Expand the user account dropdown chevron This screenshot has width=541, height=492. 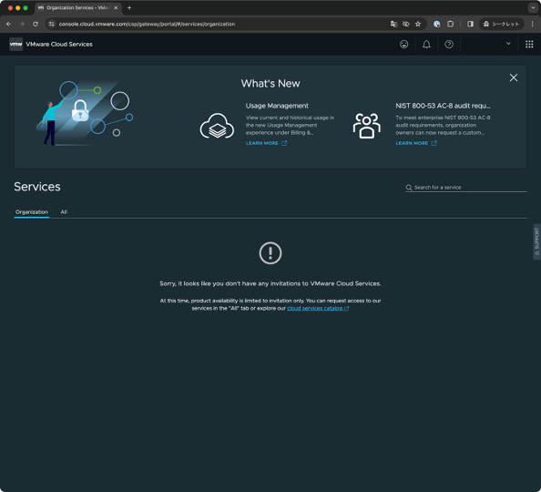(508, 44)
